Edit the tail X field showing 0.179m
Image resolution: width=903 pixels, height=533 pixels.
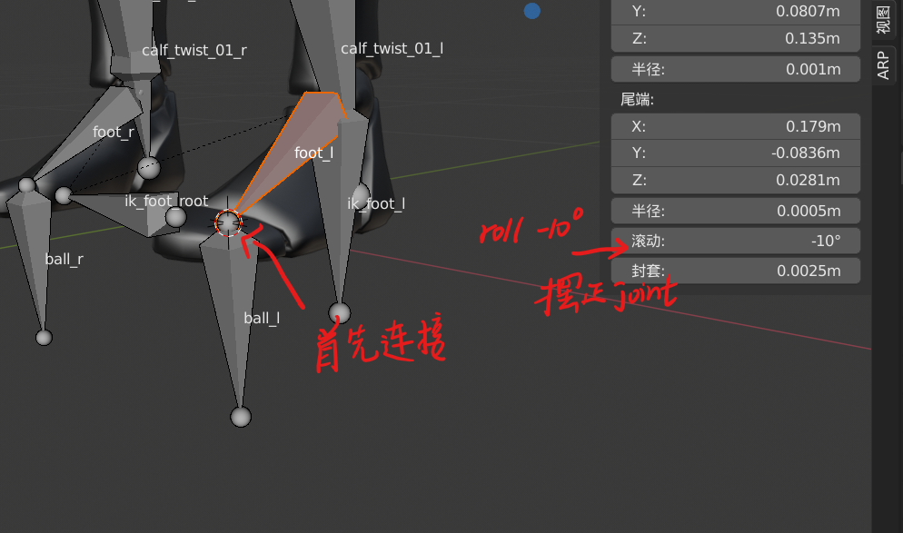tap(735, 126)
